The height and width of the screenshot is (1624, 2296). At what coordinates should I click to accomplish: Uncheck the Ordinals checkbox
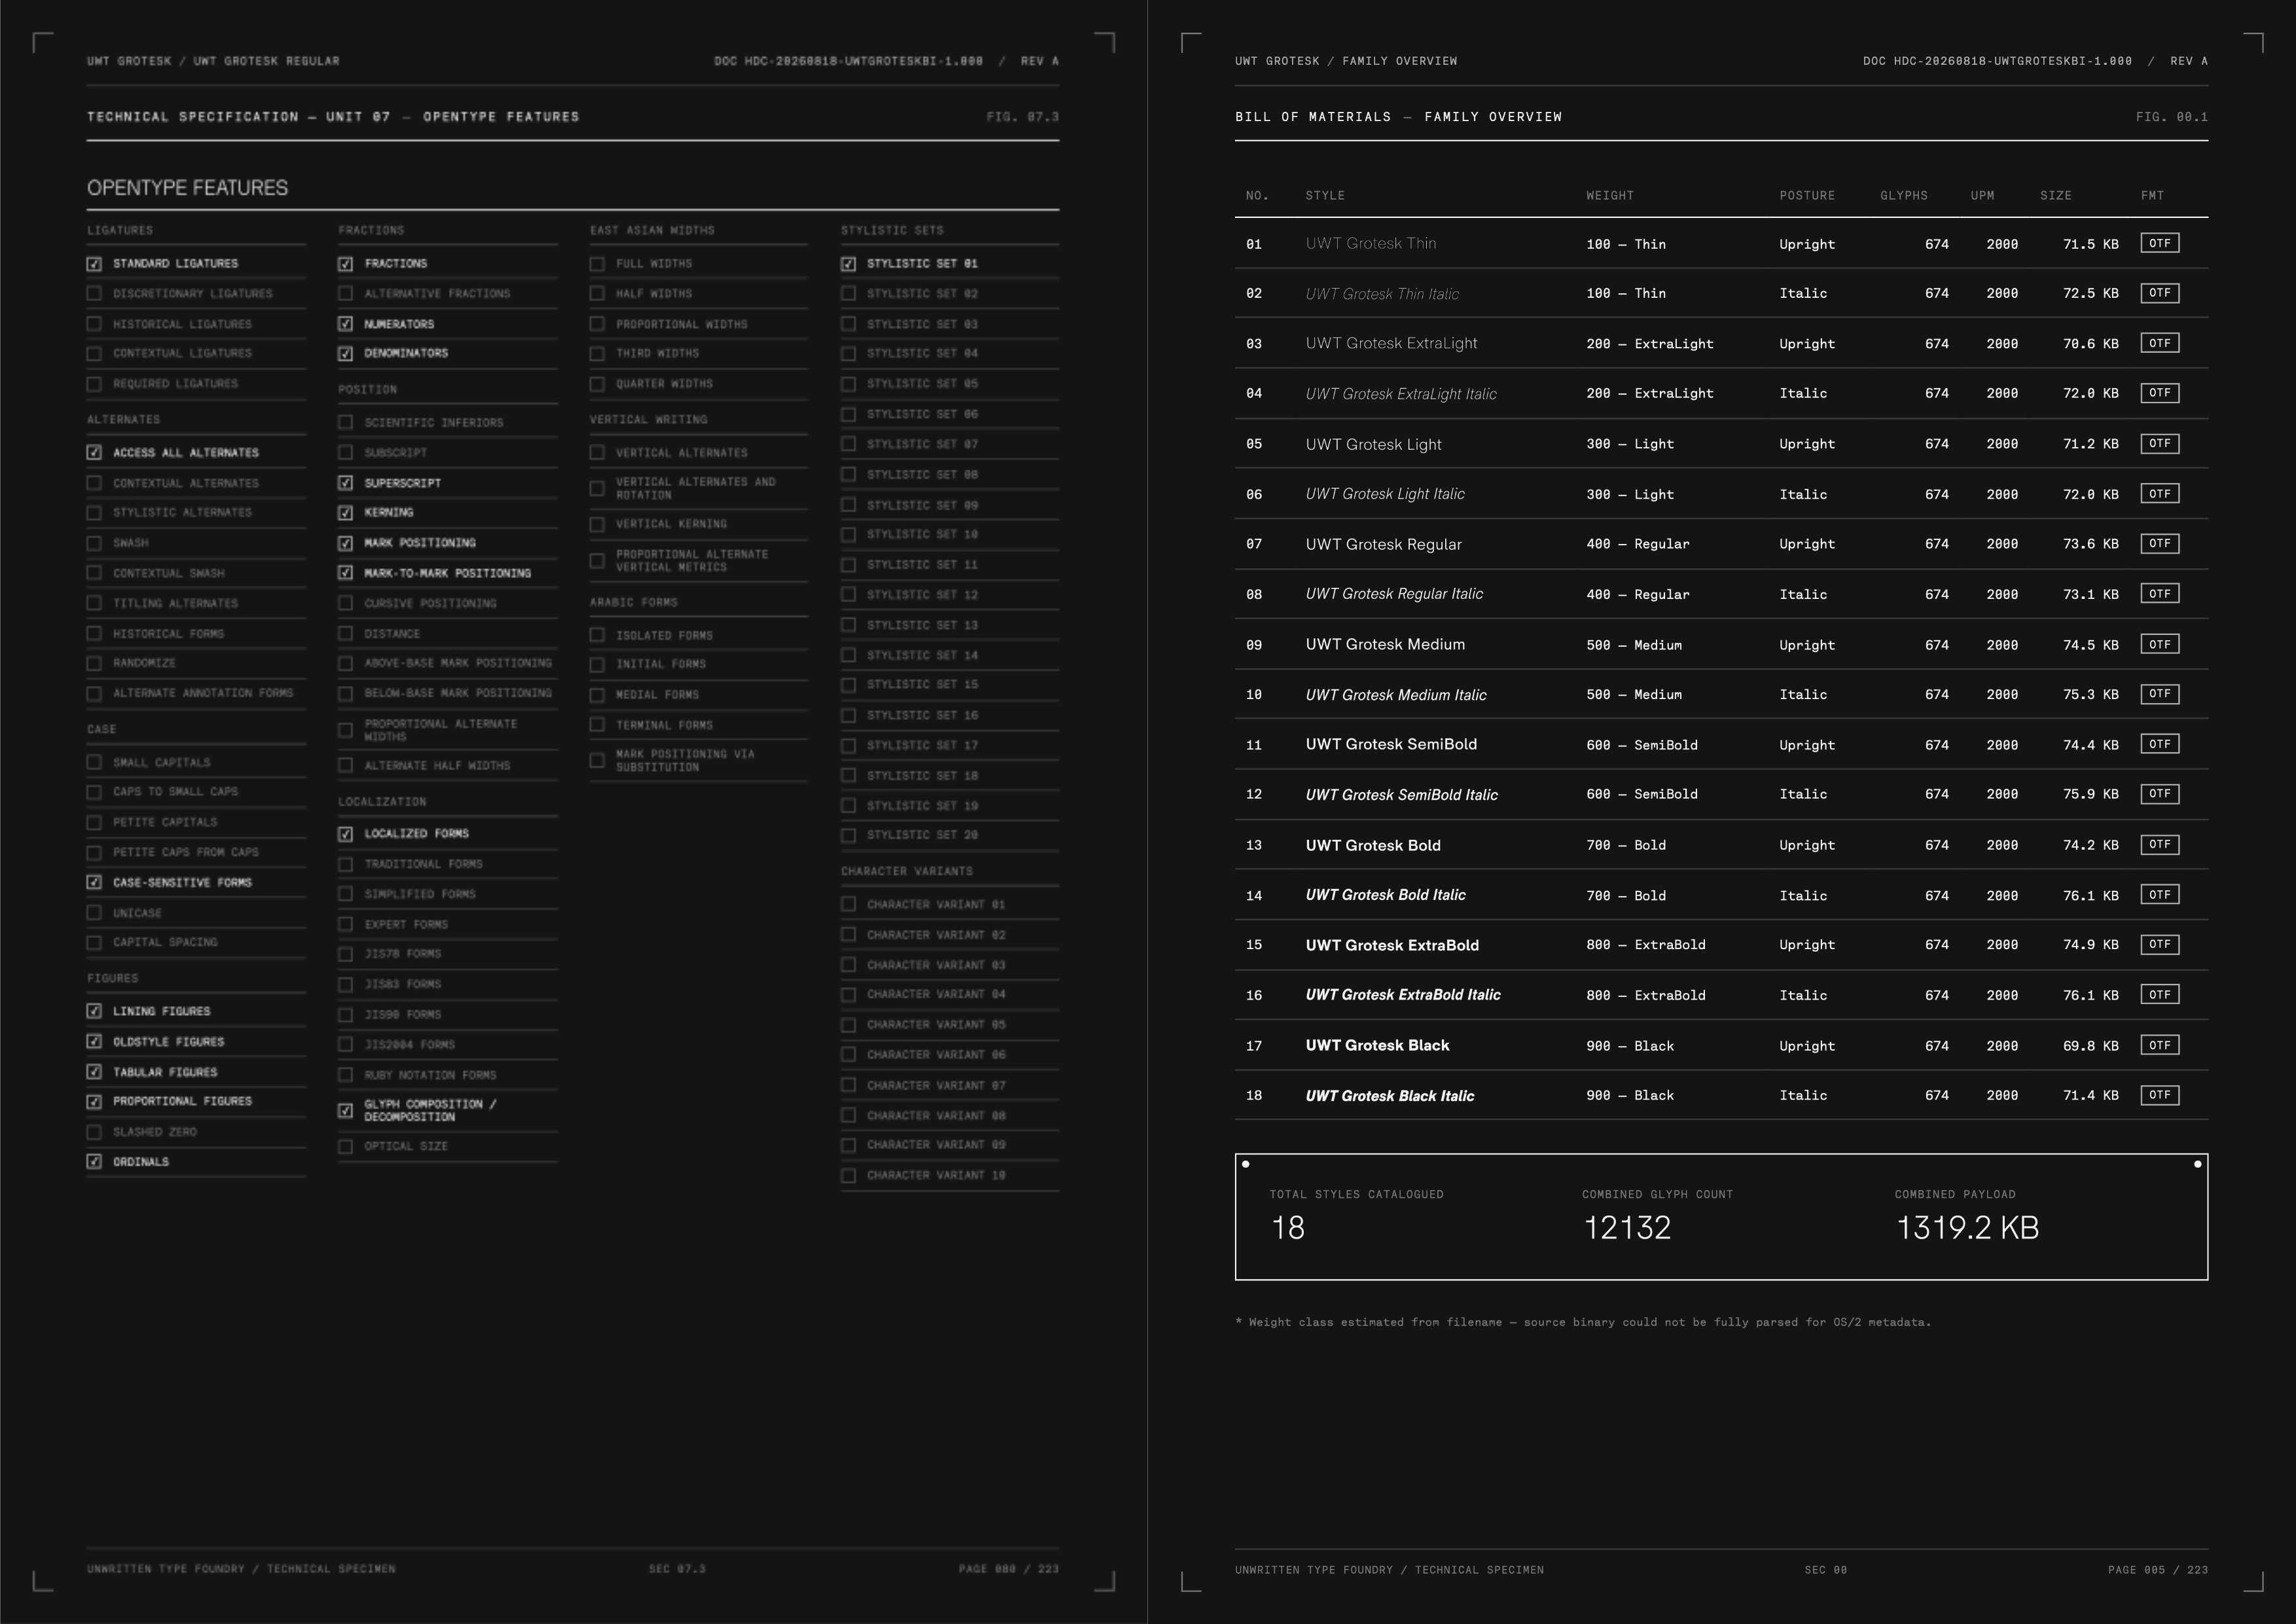94,1162
